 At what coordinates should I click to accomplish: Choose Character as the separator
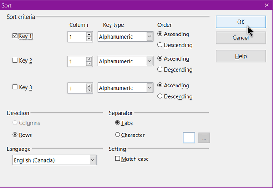(117, 135)
